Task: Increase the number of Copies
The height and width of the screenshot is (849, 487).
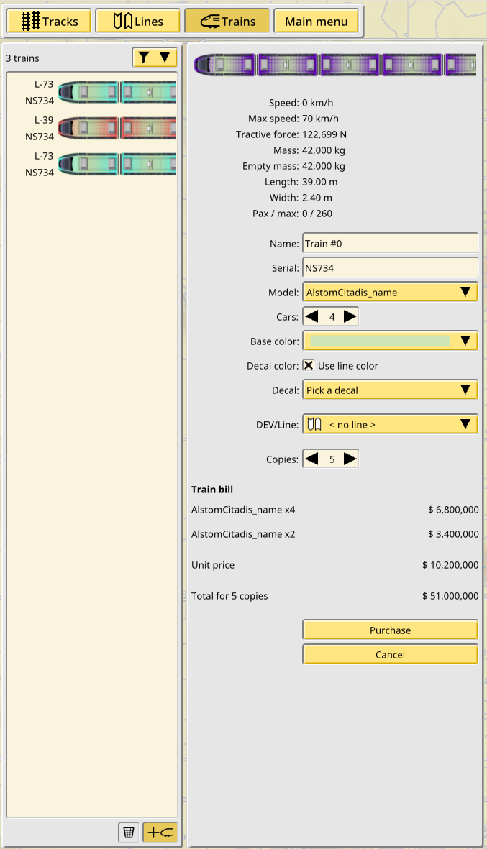Action: [350, 459]
